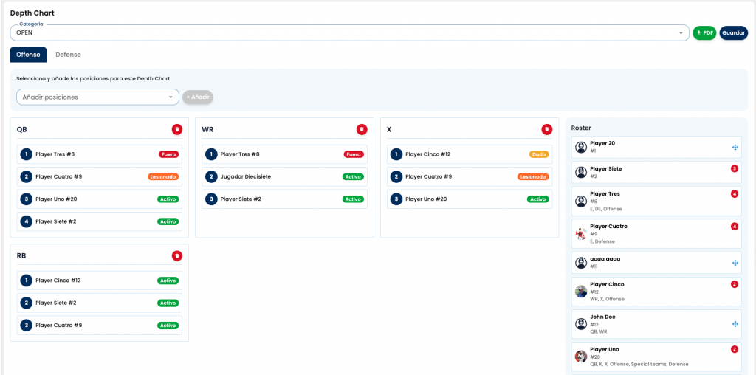Select the Offense tab
756x375 pixels.
point(28,55)
